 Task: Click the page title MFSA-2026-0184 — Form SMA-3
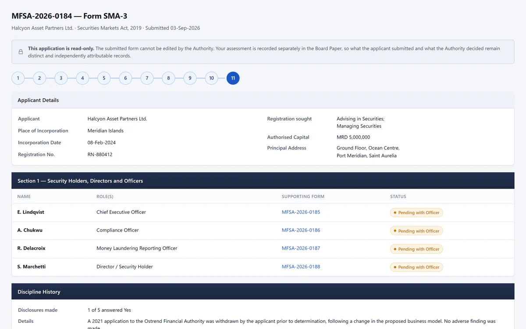tap(69, 16)
